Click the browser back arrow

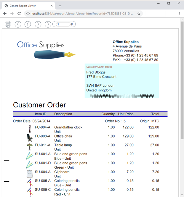(5, 14)
